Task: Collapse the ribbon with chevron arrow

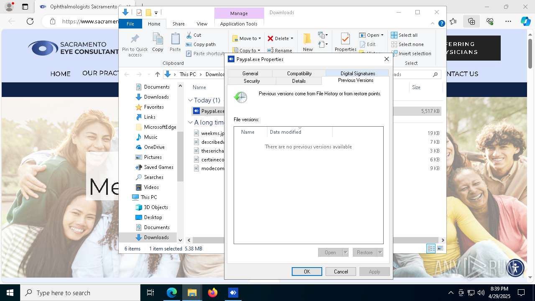Action: 432,24
